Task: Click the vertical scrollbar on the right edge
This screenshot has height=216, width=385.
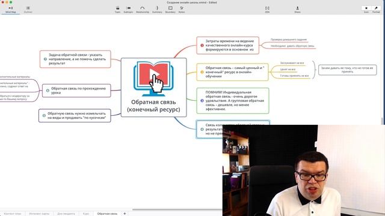Action: tap(382, 121)
